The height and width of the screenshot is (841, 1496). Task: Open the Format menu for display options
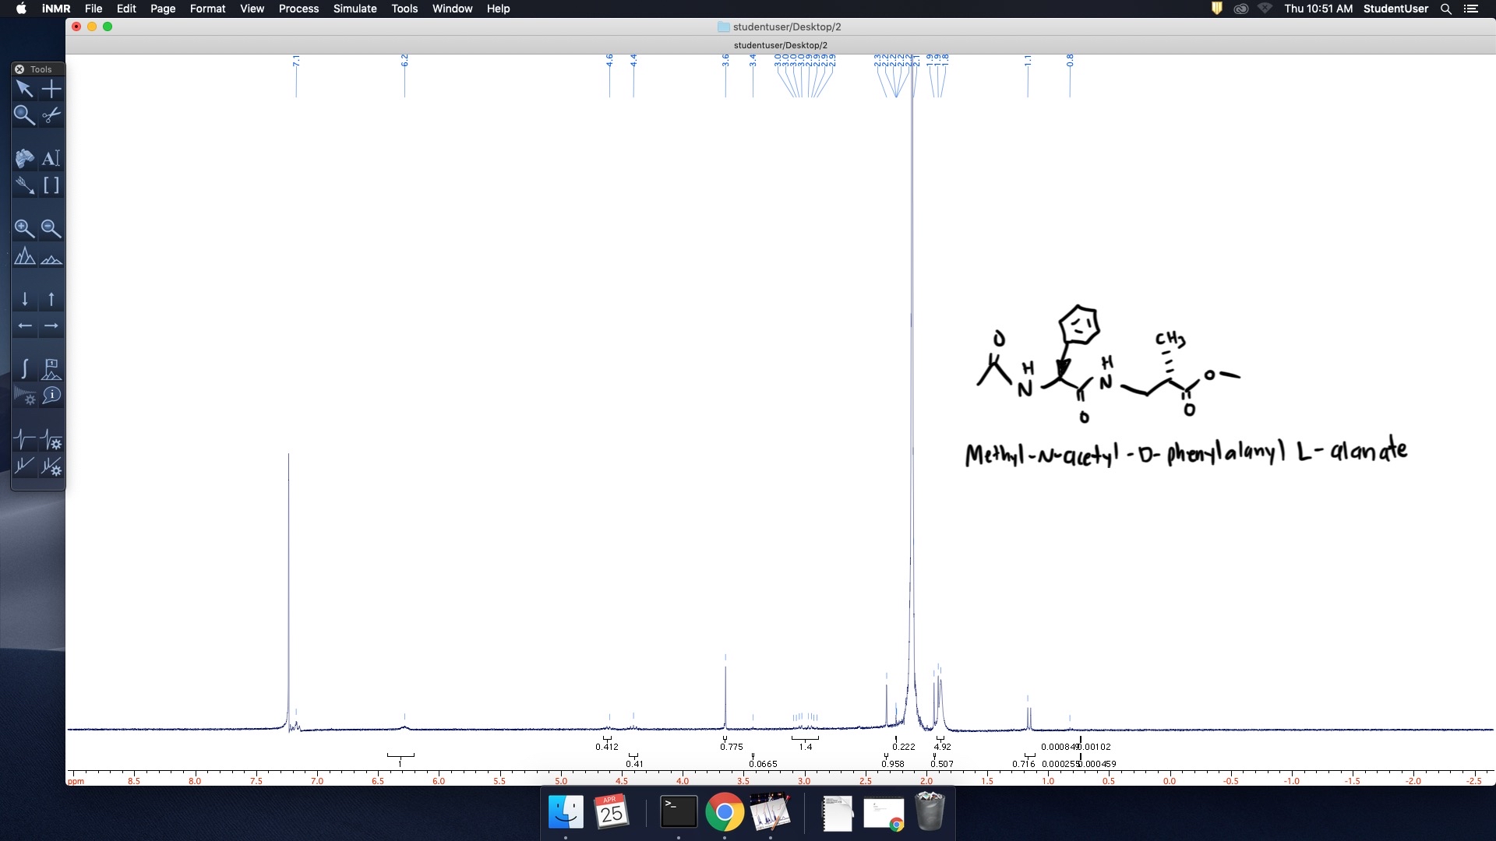coord(207,9)
